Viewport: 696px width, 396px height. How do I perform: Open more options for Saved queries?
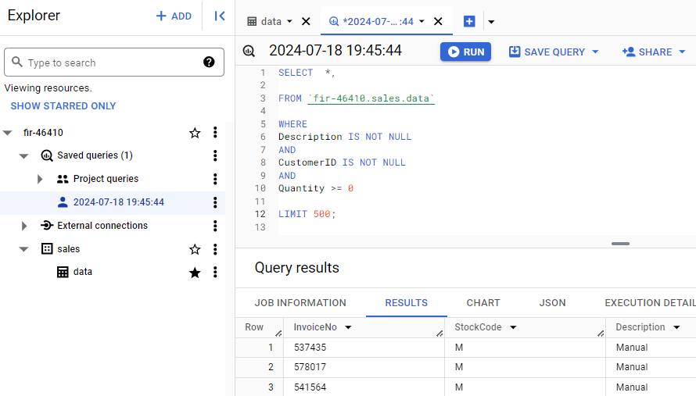coord(215,155)
